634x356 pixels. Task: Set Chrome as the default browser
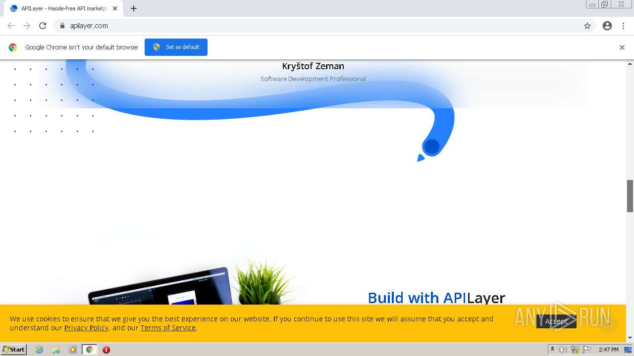pos(176,47)
